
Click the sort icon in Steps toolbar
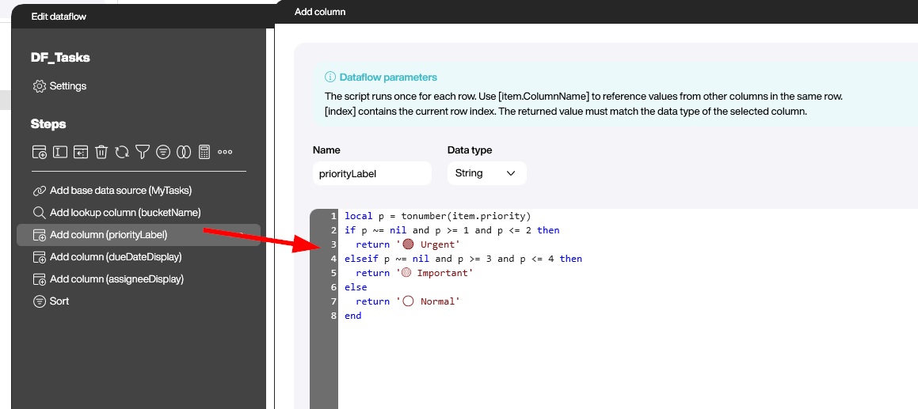pos(163,152)
